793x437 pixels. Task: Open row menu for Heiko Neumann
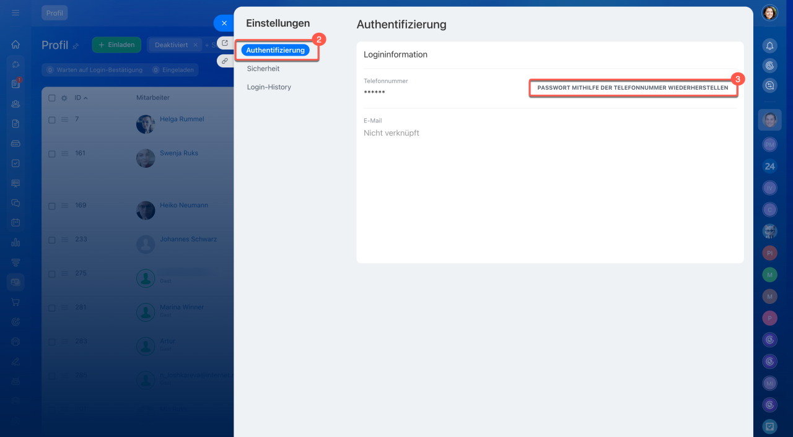point(64,206)
